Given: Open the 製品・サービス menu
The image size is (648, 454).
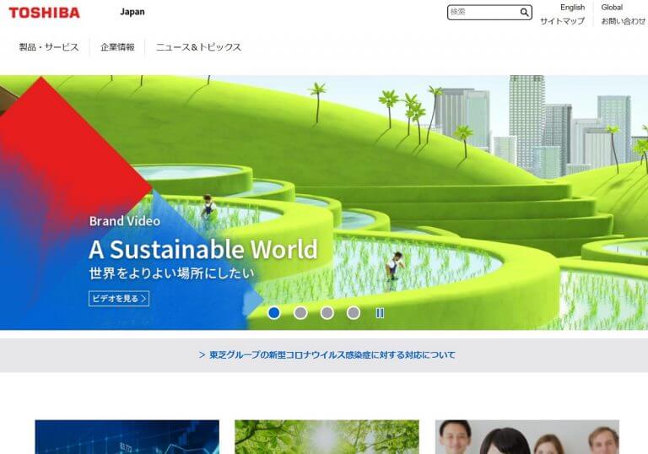Looking at the screenshot, I should point(49,47).
